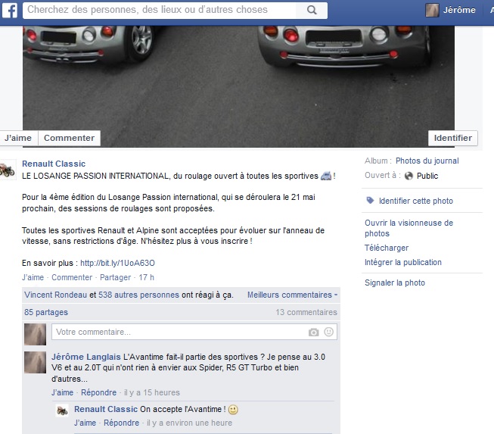Click the Identifier button on the photo
Image resolution: width=494 pixels, height=434 pixels.
click(453, 138)
